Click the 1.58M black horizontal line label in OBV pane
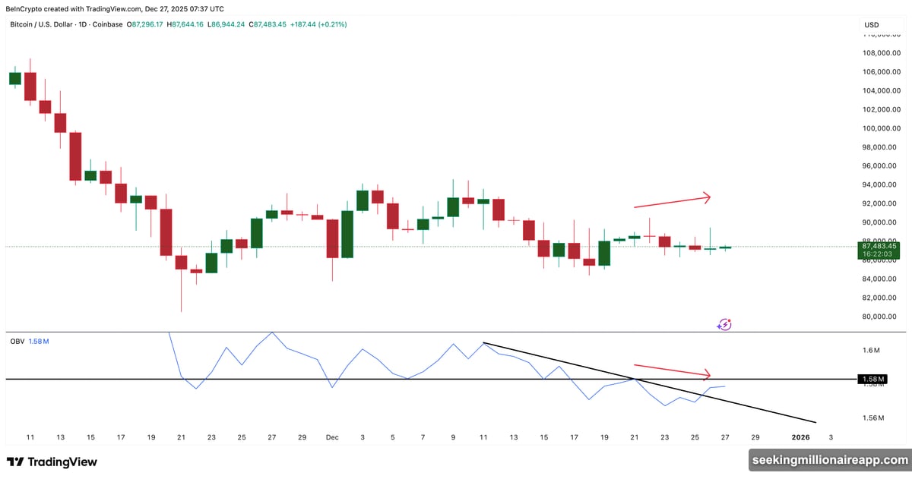The width and height of the screenshot is (912, 479). (872, 378)
